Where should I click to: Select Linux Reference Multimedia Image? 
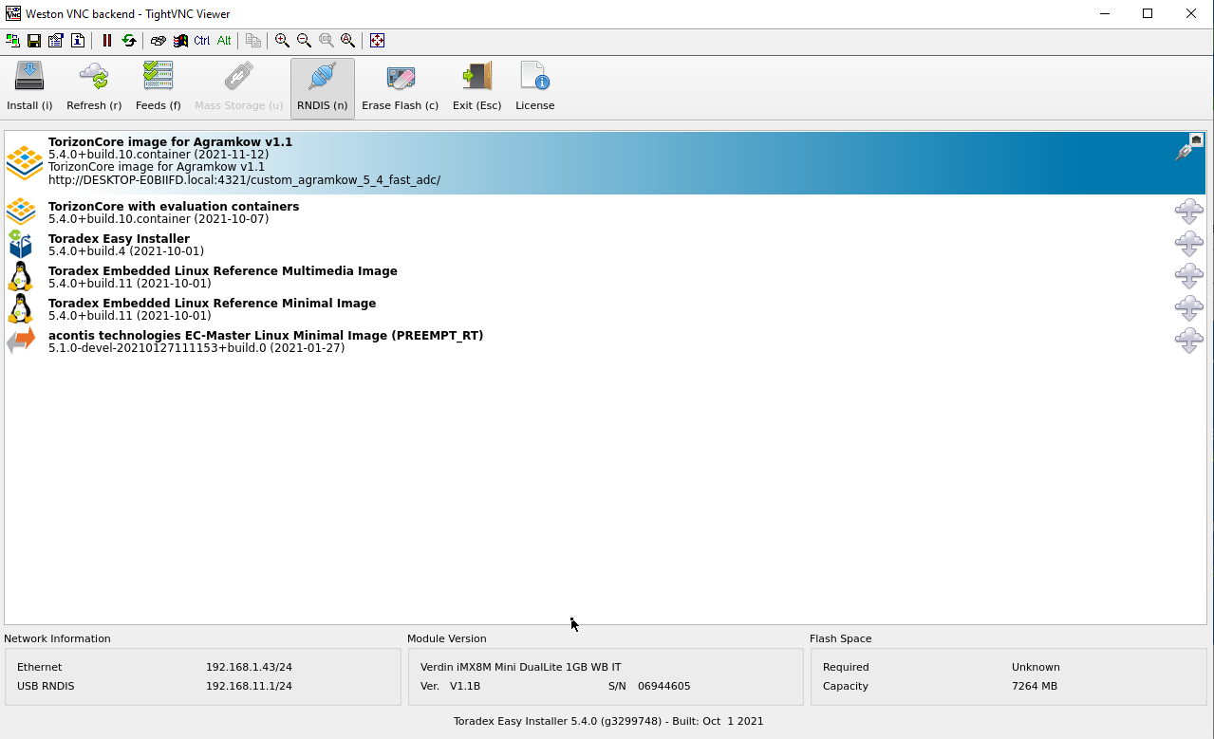pyautogui.click(x=605, y=276)
